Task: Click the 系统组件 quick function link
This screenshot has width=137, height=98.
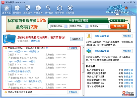Action: 128,73
